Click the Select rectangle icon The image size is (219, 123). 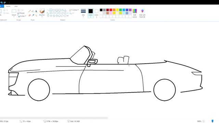[14, 11]
